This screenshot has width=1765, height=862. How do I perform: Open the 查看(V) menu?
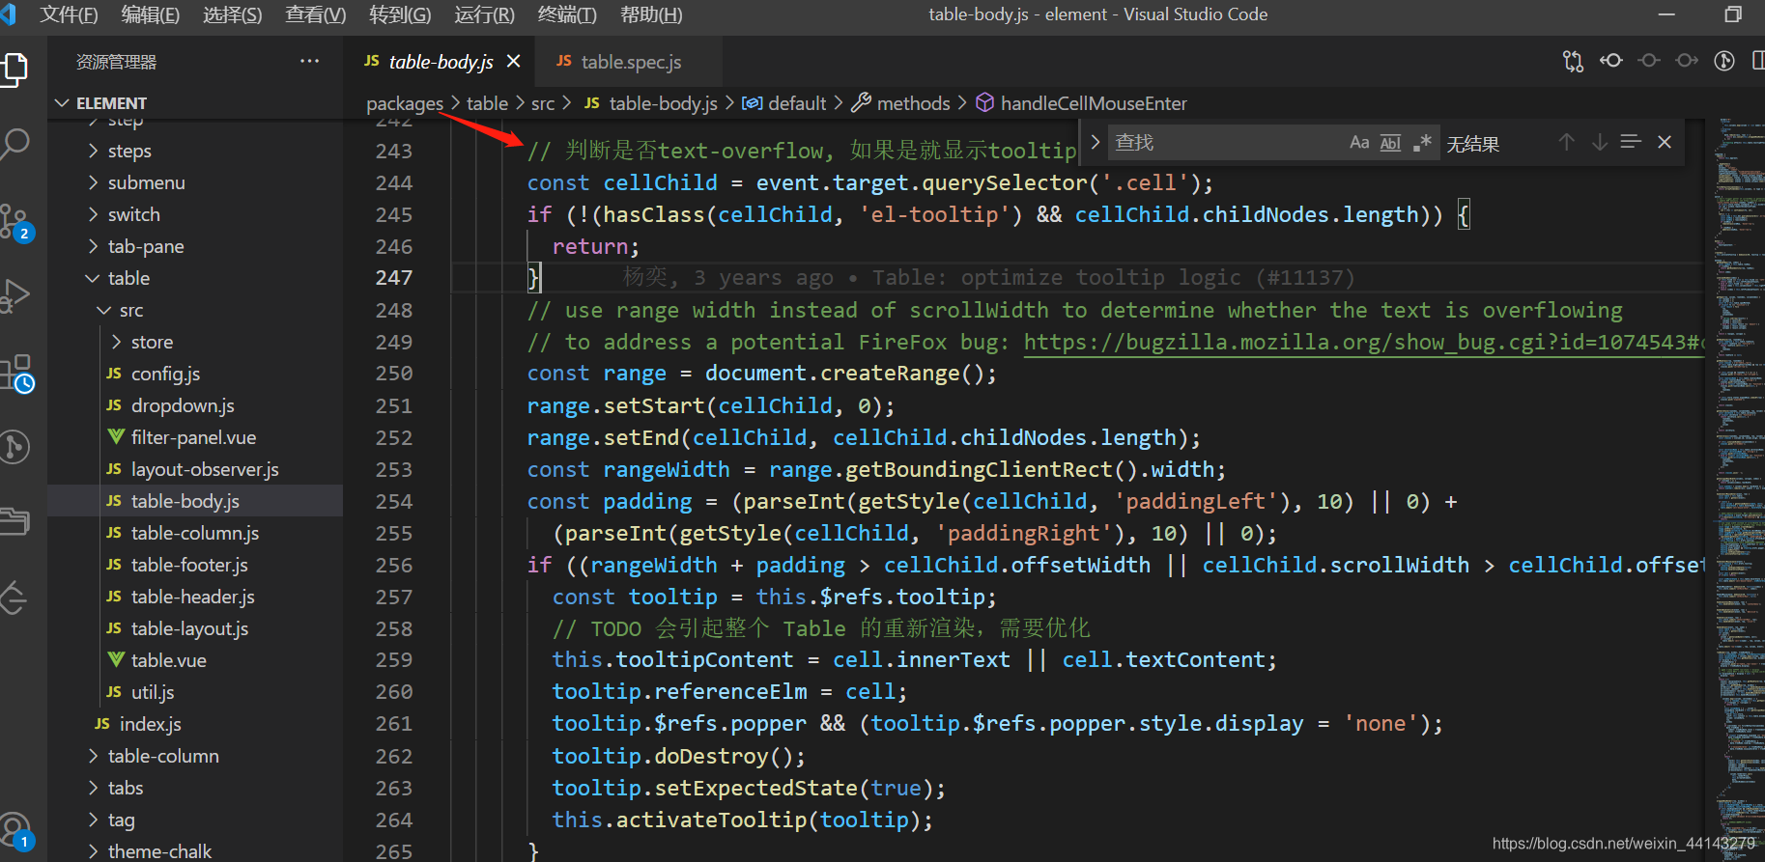[316, 14]
